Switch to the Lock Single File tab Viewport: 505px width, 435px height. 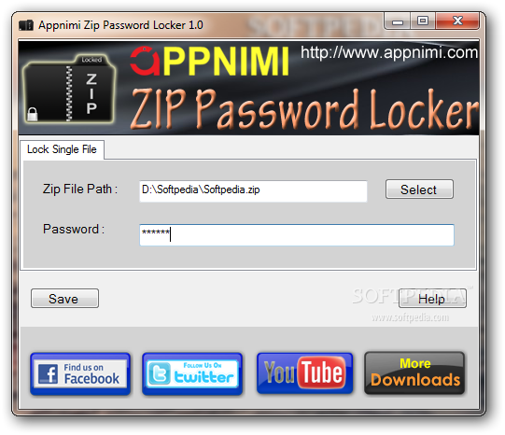point(62,149)
